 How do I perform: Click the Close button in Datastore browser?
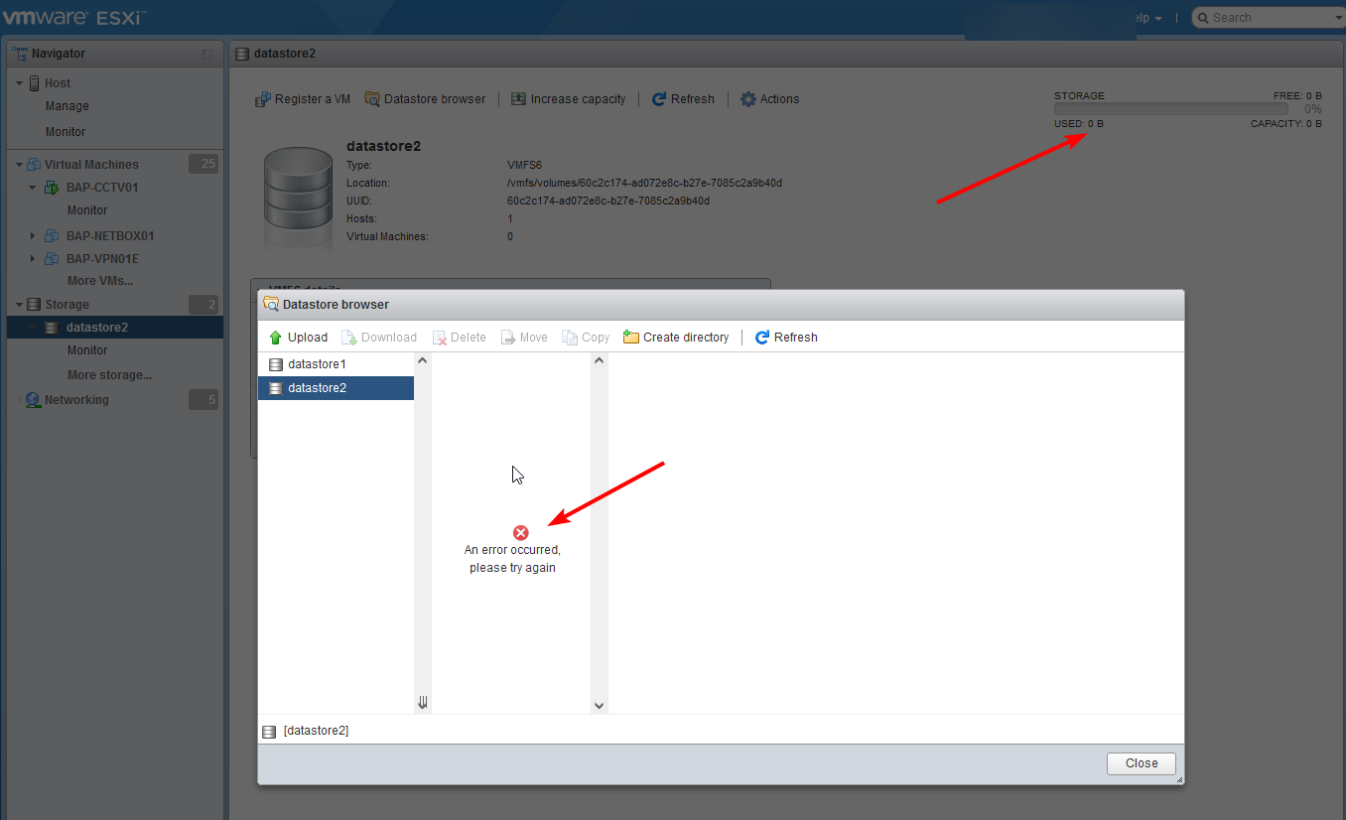(1140, 762)
